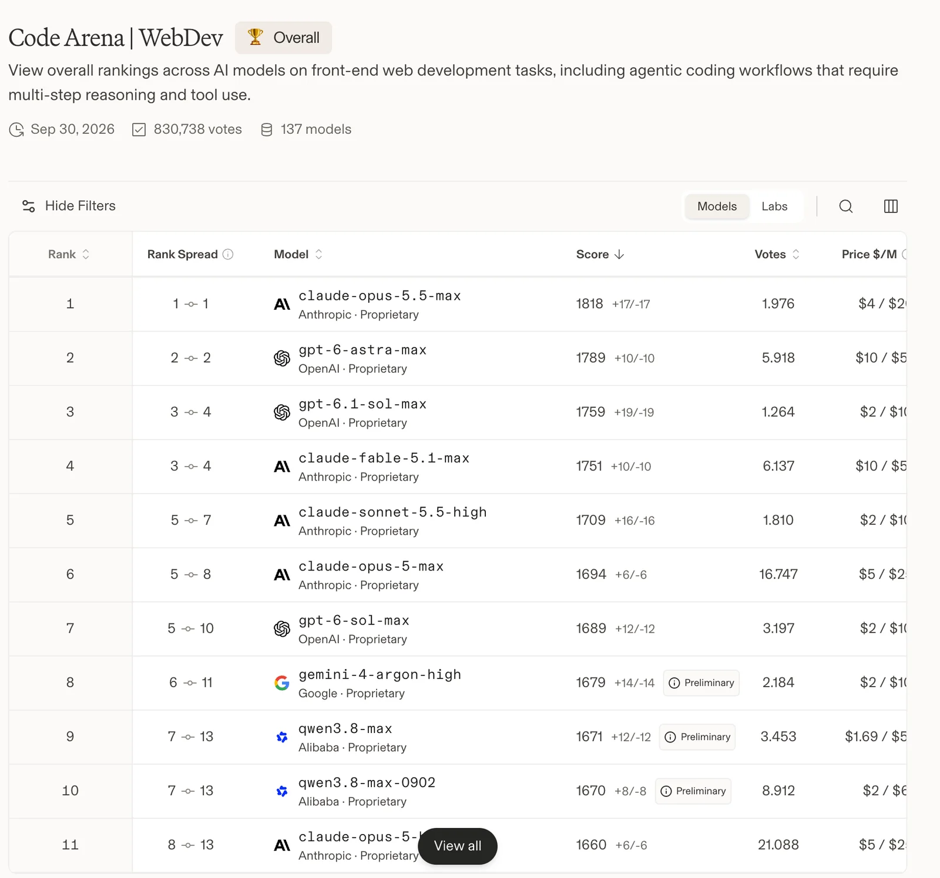940x878 pixels.
Task: Click the checkmark icon beside 830,738 votes
Action: [x=139, y=130]
